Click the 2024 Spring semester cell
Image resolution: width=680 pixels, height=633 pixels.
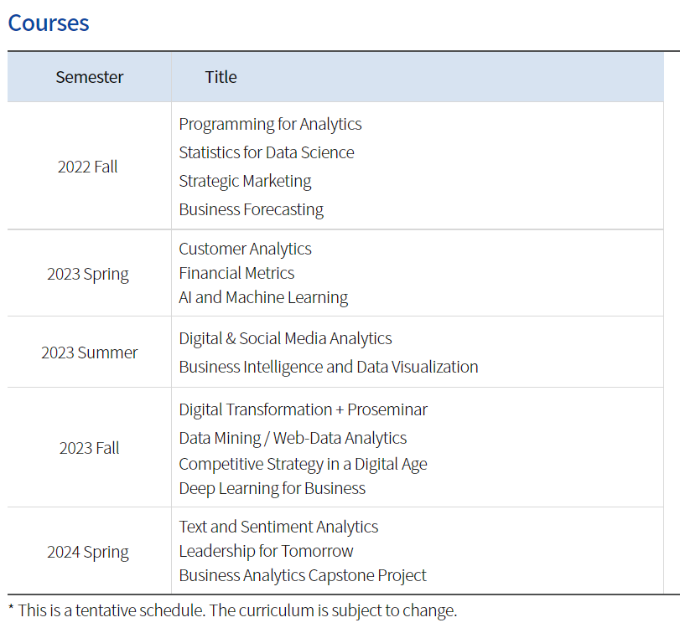pyautogui.click(x=88, y=552)
